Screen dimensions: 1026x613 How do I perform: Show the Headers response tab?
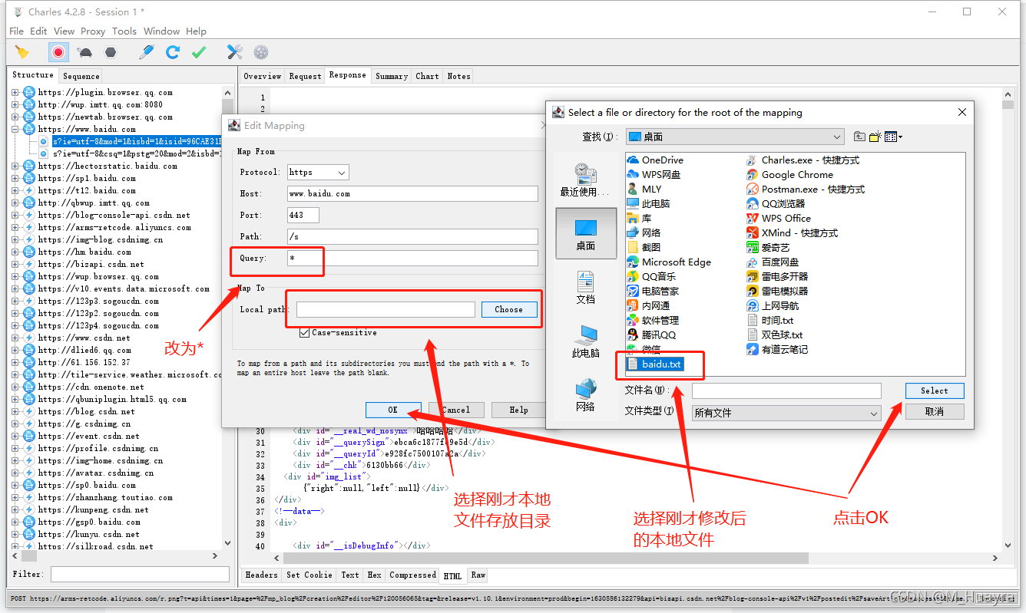(x=262, y=575)
